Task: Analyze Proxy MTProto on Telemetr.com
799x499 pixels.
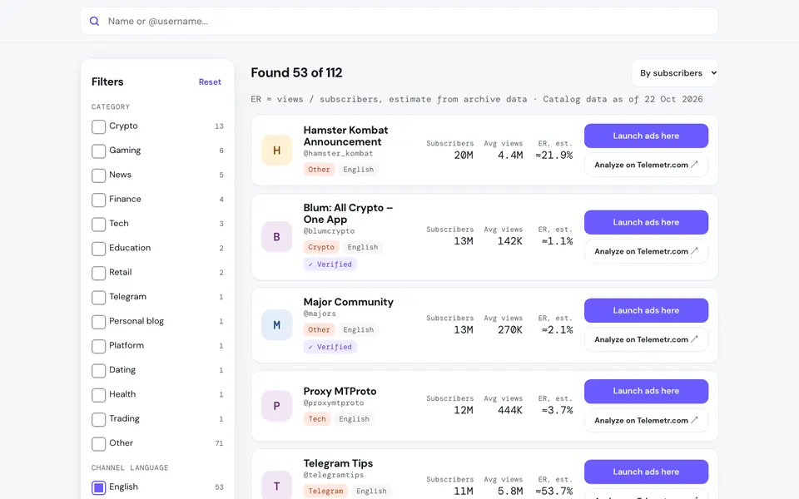Action: tap(646, 421)
